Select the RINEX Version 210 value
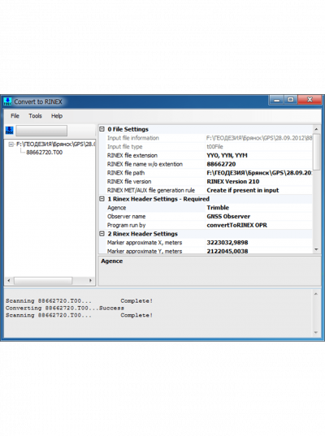Viewport: 325px width, 436px height. click(x=258, y=182)
